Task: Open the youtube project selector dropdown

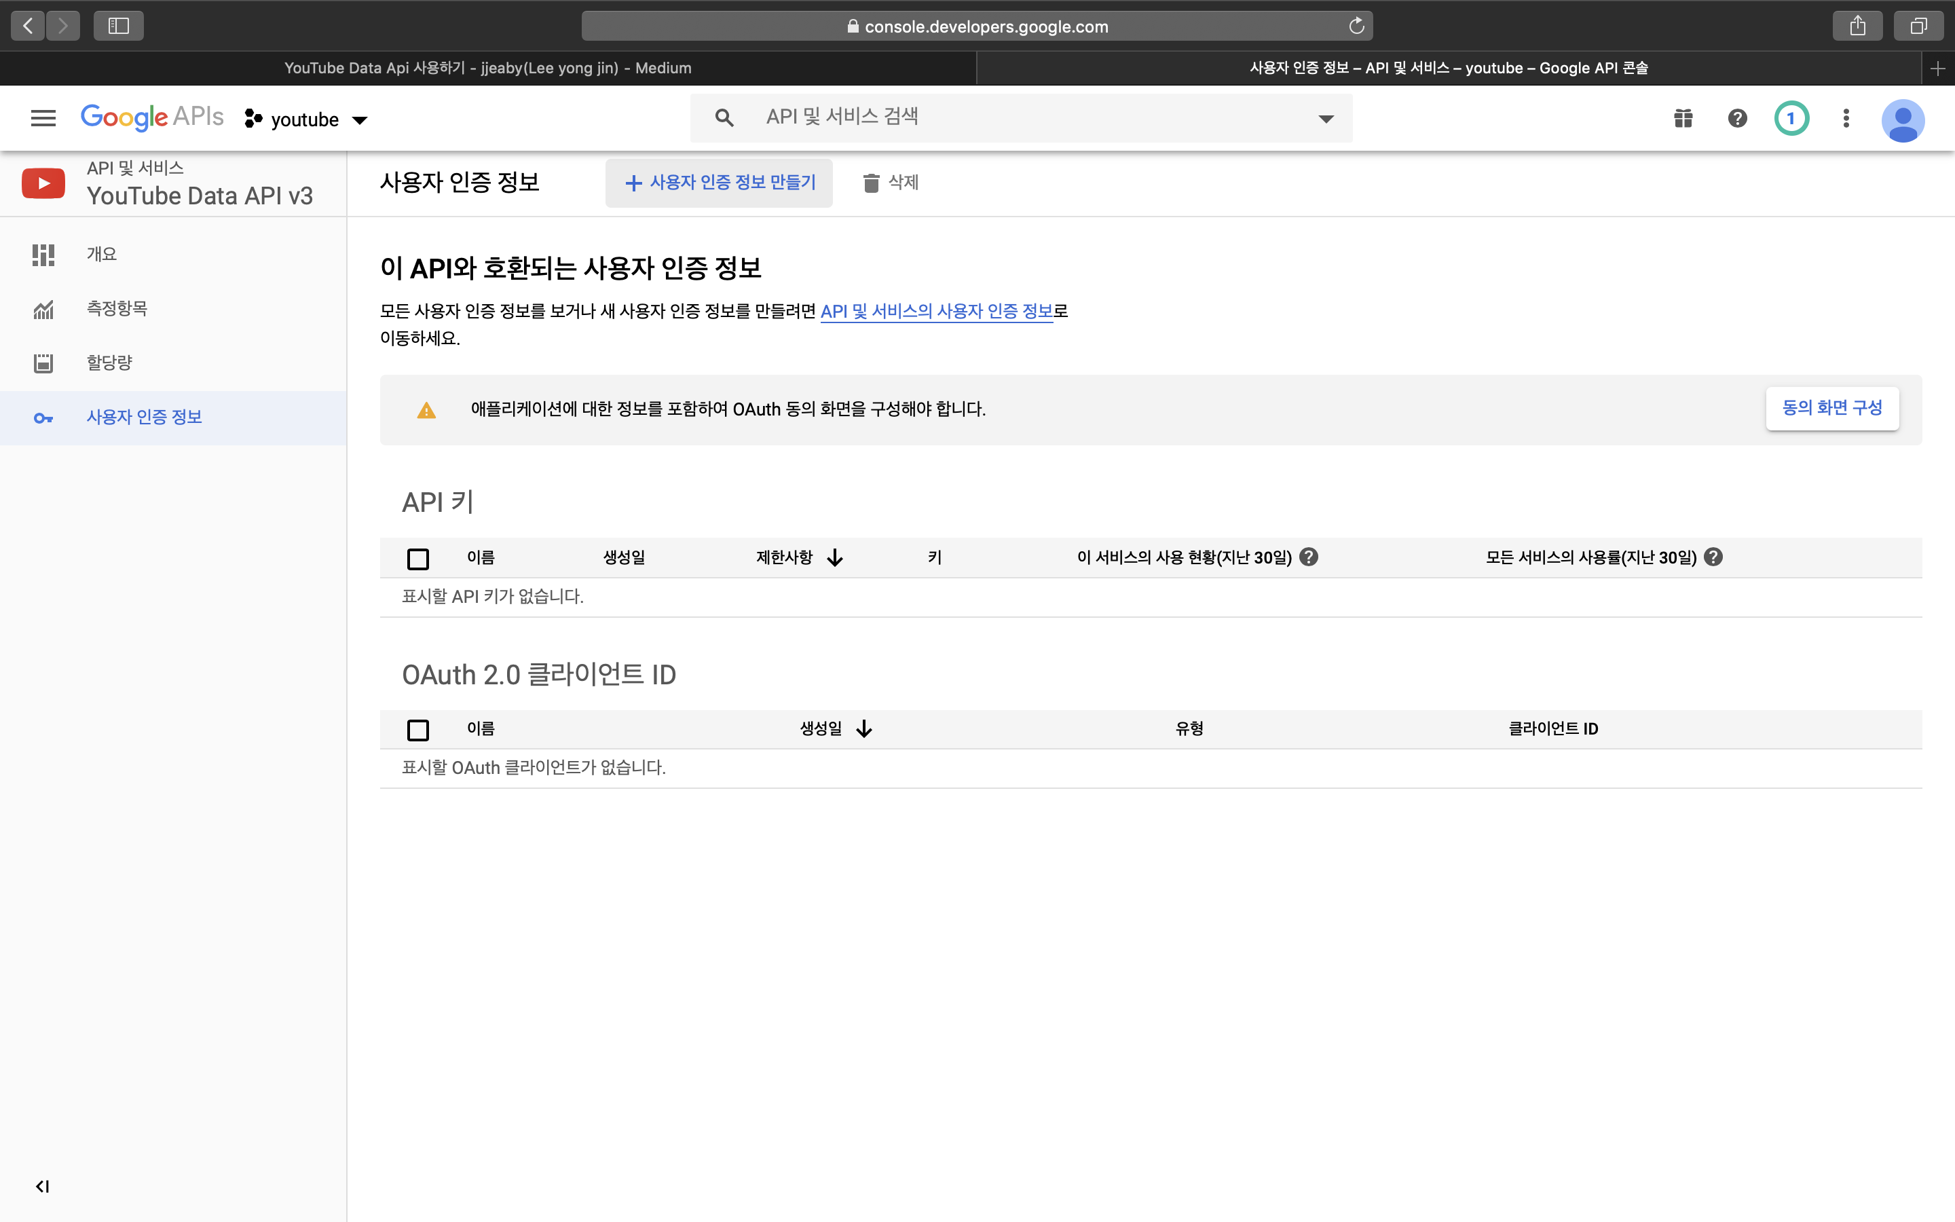Action: (x=306, y=119)
